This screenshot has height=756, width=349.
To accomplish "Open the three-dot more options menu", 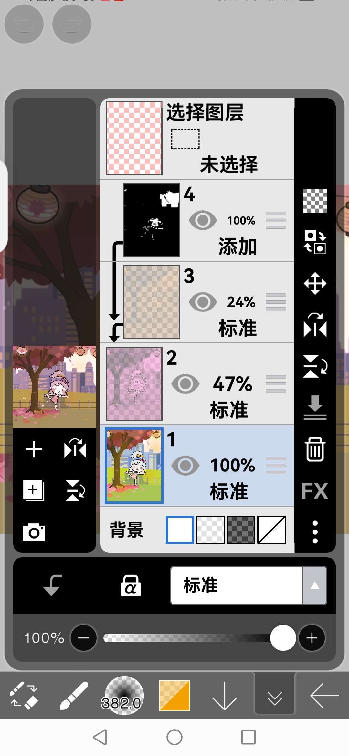I will coord(315,532).
